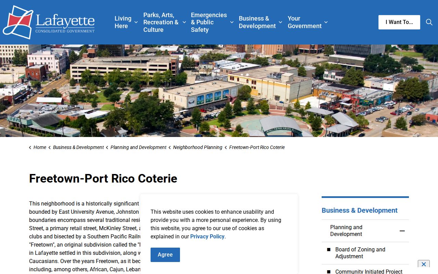Open the Lafayette Consolidated Government logo home link

pyautogui.click(x=49, y=22)
